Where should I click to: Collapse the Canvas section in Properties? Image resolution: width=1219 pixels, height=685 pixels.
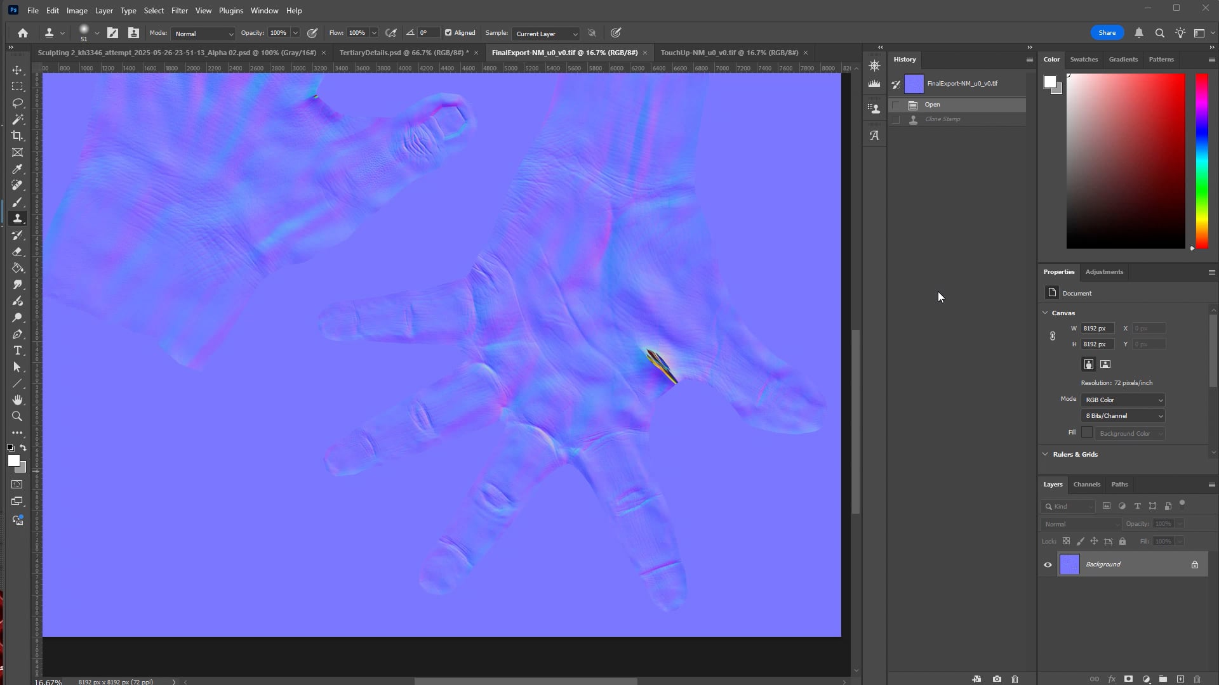click(1045, 313)
